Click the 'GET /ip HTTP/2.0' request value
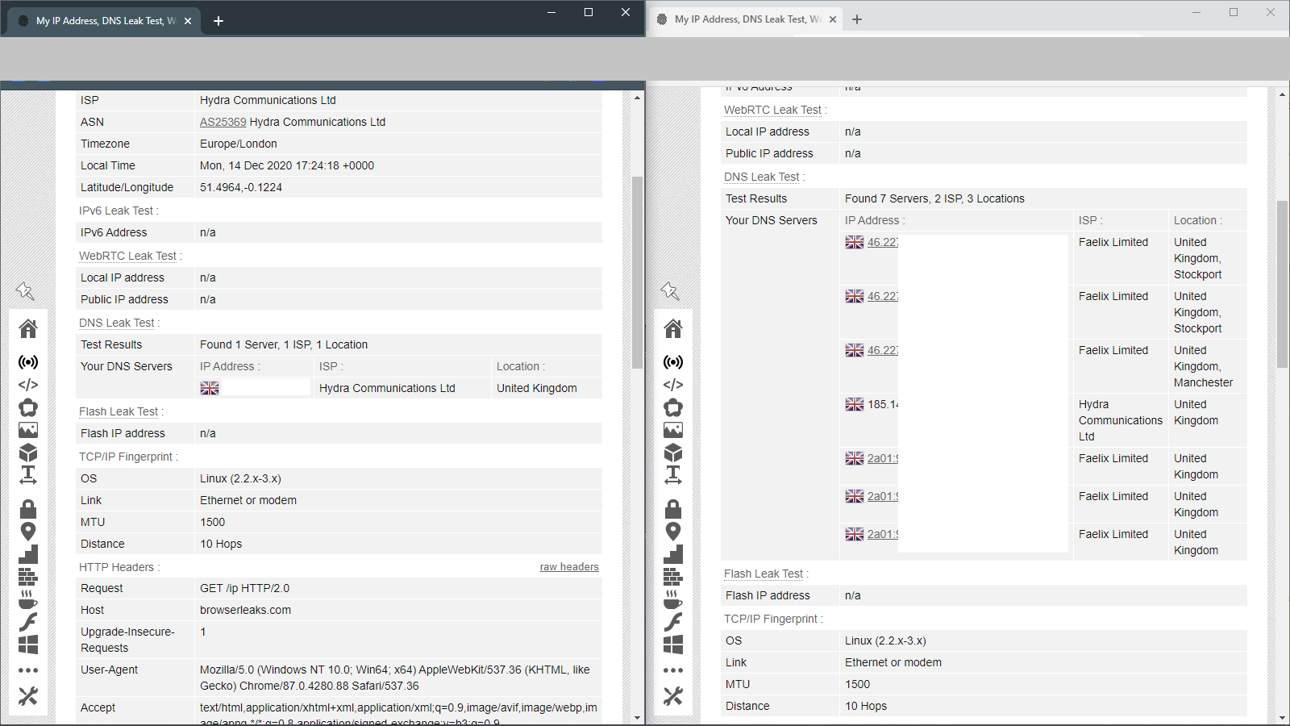Screen dimensions: 1290x726 point(244,588)
